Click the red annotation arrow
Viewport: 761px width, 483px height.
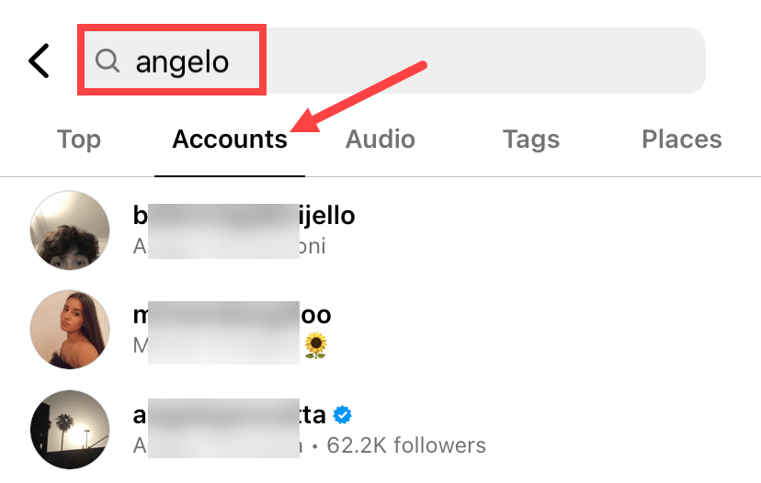(358, 96)
